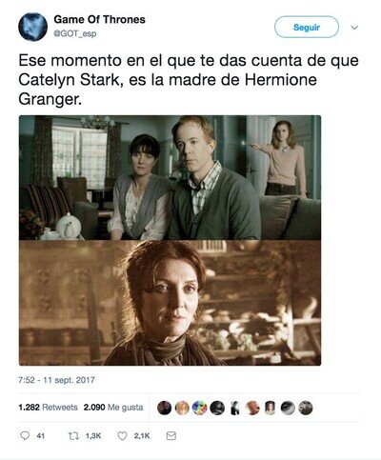Open the 7:52 - 11 sept. 2017 timestamp
Screen dimensions: 381x460
(x=57, y=380)
